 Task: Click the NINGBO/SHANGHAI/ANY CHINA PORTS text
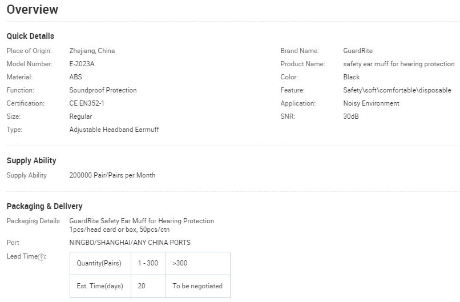coord(130,243)
